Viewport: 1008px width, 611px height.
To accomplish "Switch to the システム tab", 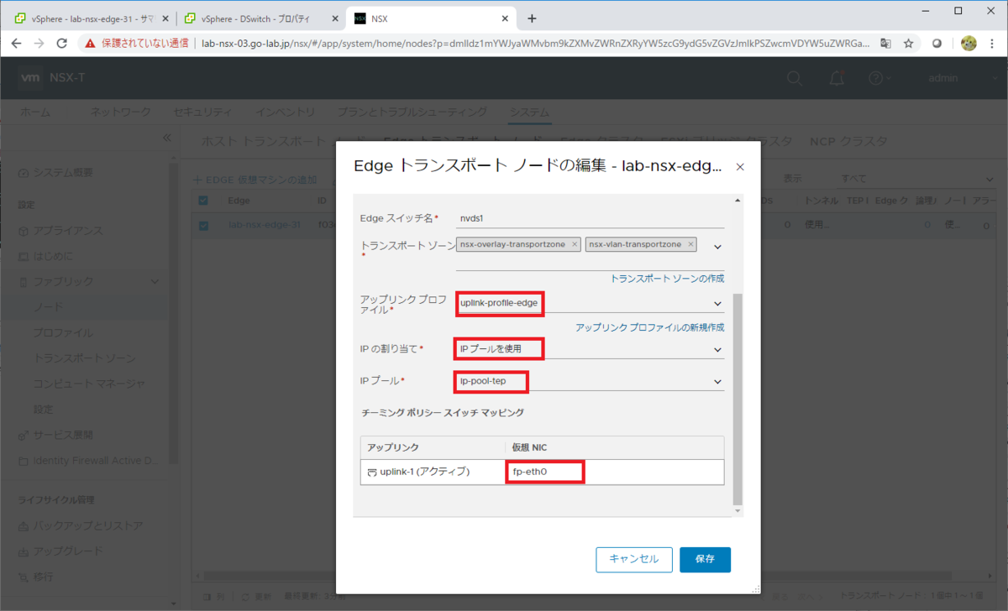I will tap(530, 112).
